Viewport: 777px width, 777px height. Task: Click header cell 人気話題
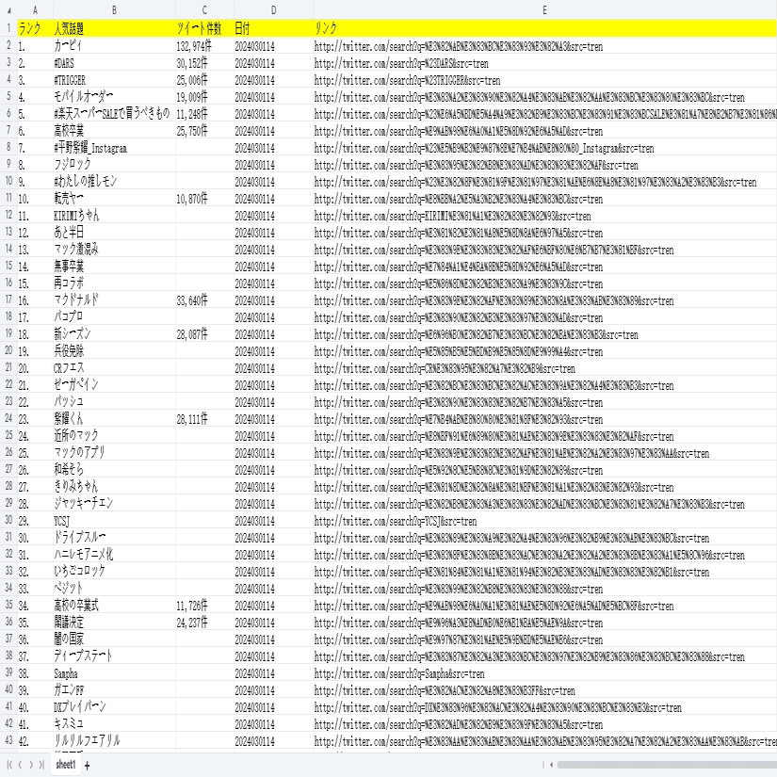(114, 28)
